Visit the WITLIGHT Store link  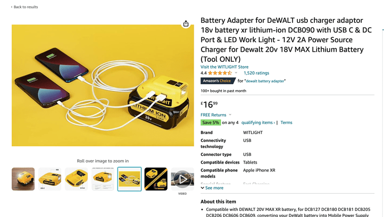(224, 67)
